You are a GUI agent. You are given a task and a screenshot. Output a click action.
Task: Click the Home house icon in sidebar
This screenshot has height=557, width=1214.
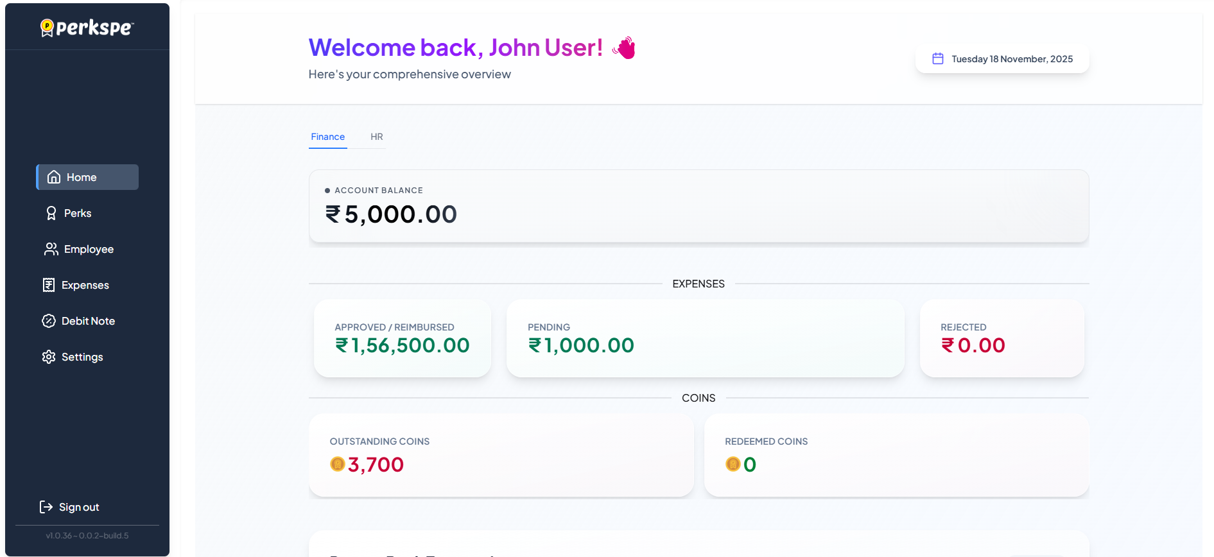tap(54, 177)
